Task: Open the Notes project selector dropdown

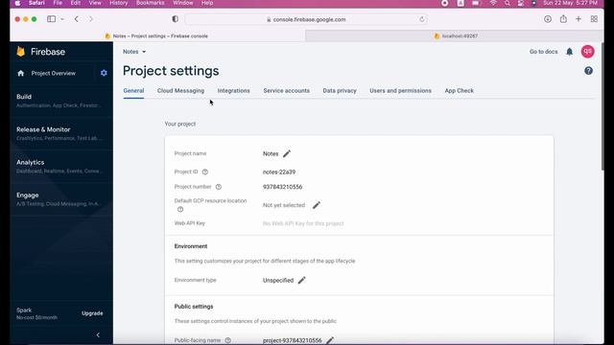Action: [134, 52]
